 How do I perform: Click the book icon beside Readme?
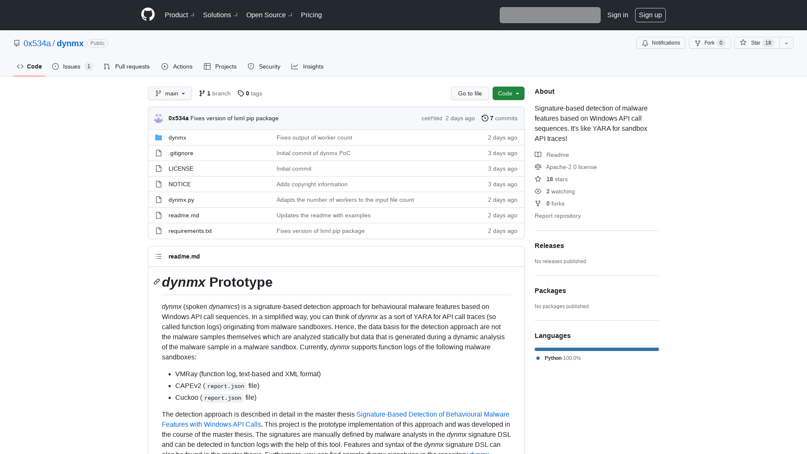[x=538, y=155]
